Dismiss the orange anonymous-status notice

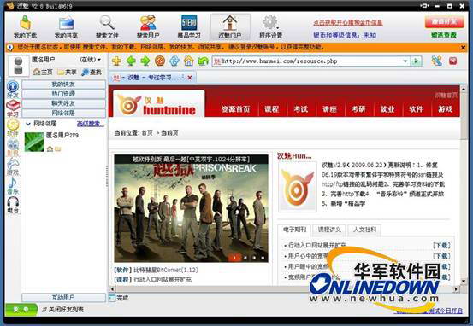[463, 48]
